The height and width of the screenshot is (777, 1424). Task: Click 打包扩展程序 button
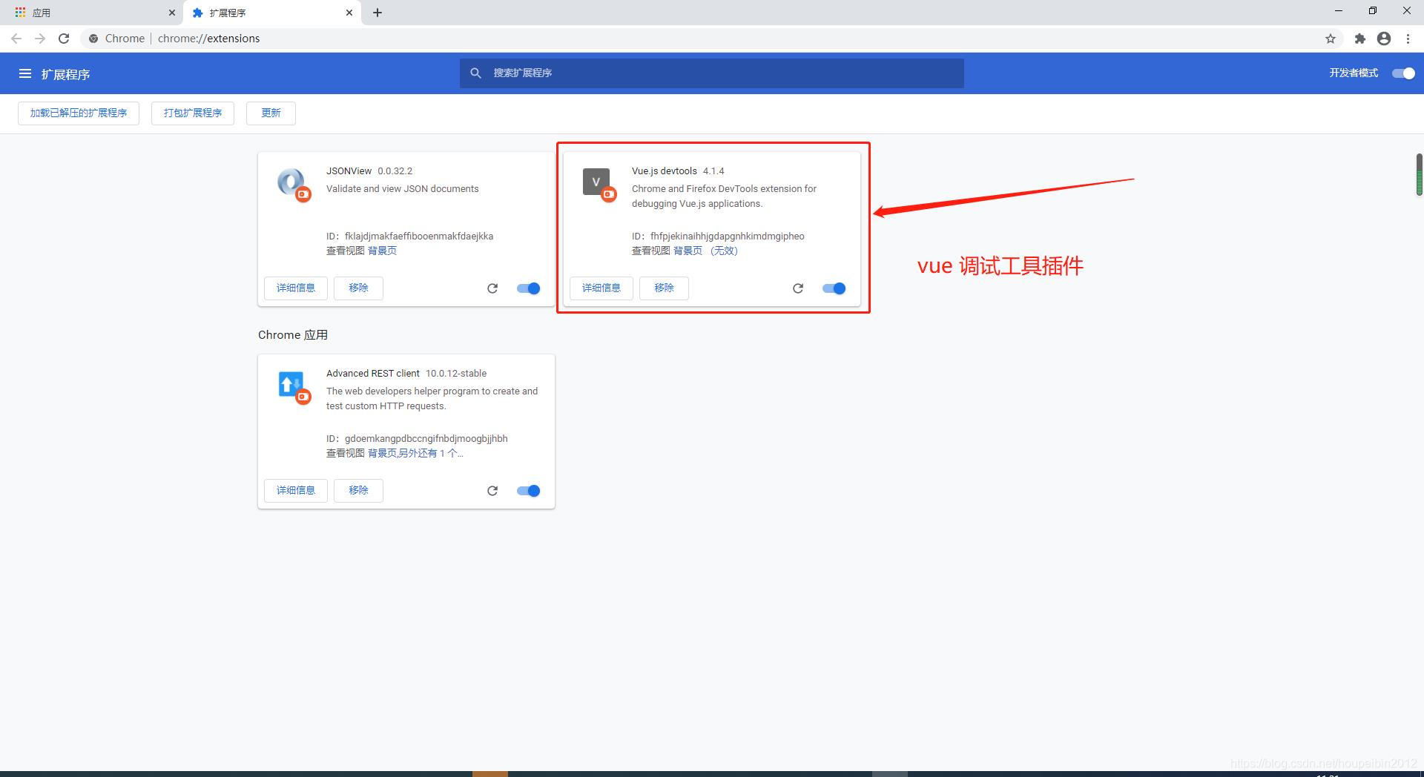193,113
